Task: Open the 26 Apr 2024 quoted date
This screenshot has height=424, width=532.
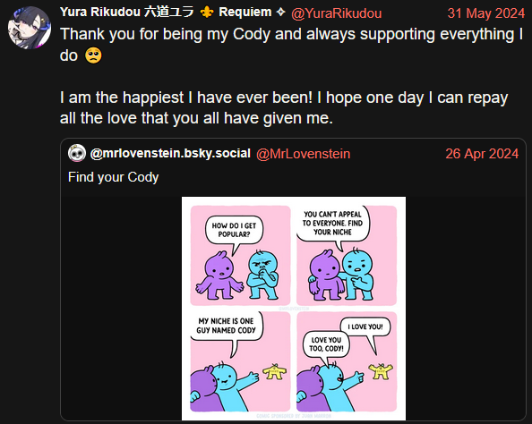Action: pos(482,154)
